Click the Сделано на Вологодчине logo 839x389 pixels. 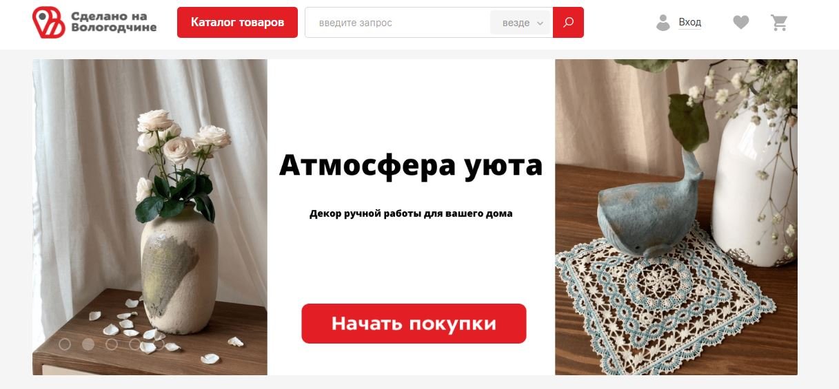pos(94,23)
